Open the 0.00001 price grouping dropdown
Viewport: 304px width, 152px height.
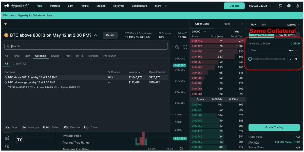click(199, 32)
